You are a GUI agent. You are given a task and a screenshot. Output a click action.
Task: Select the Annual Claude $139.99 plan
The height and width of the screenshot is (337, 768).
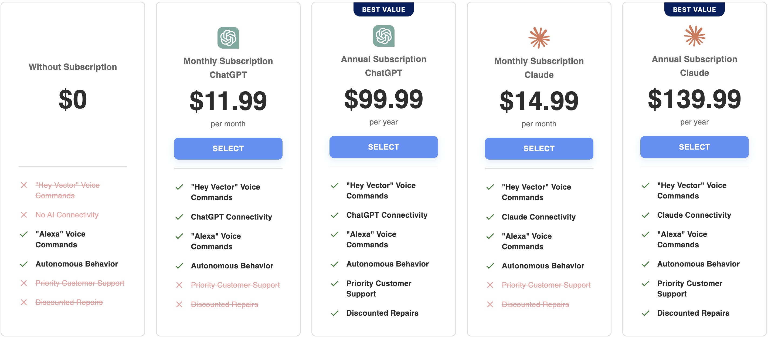tap(694, 147)
